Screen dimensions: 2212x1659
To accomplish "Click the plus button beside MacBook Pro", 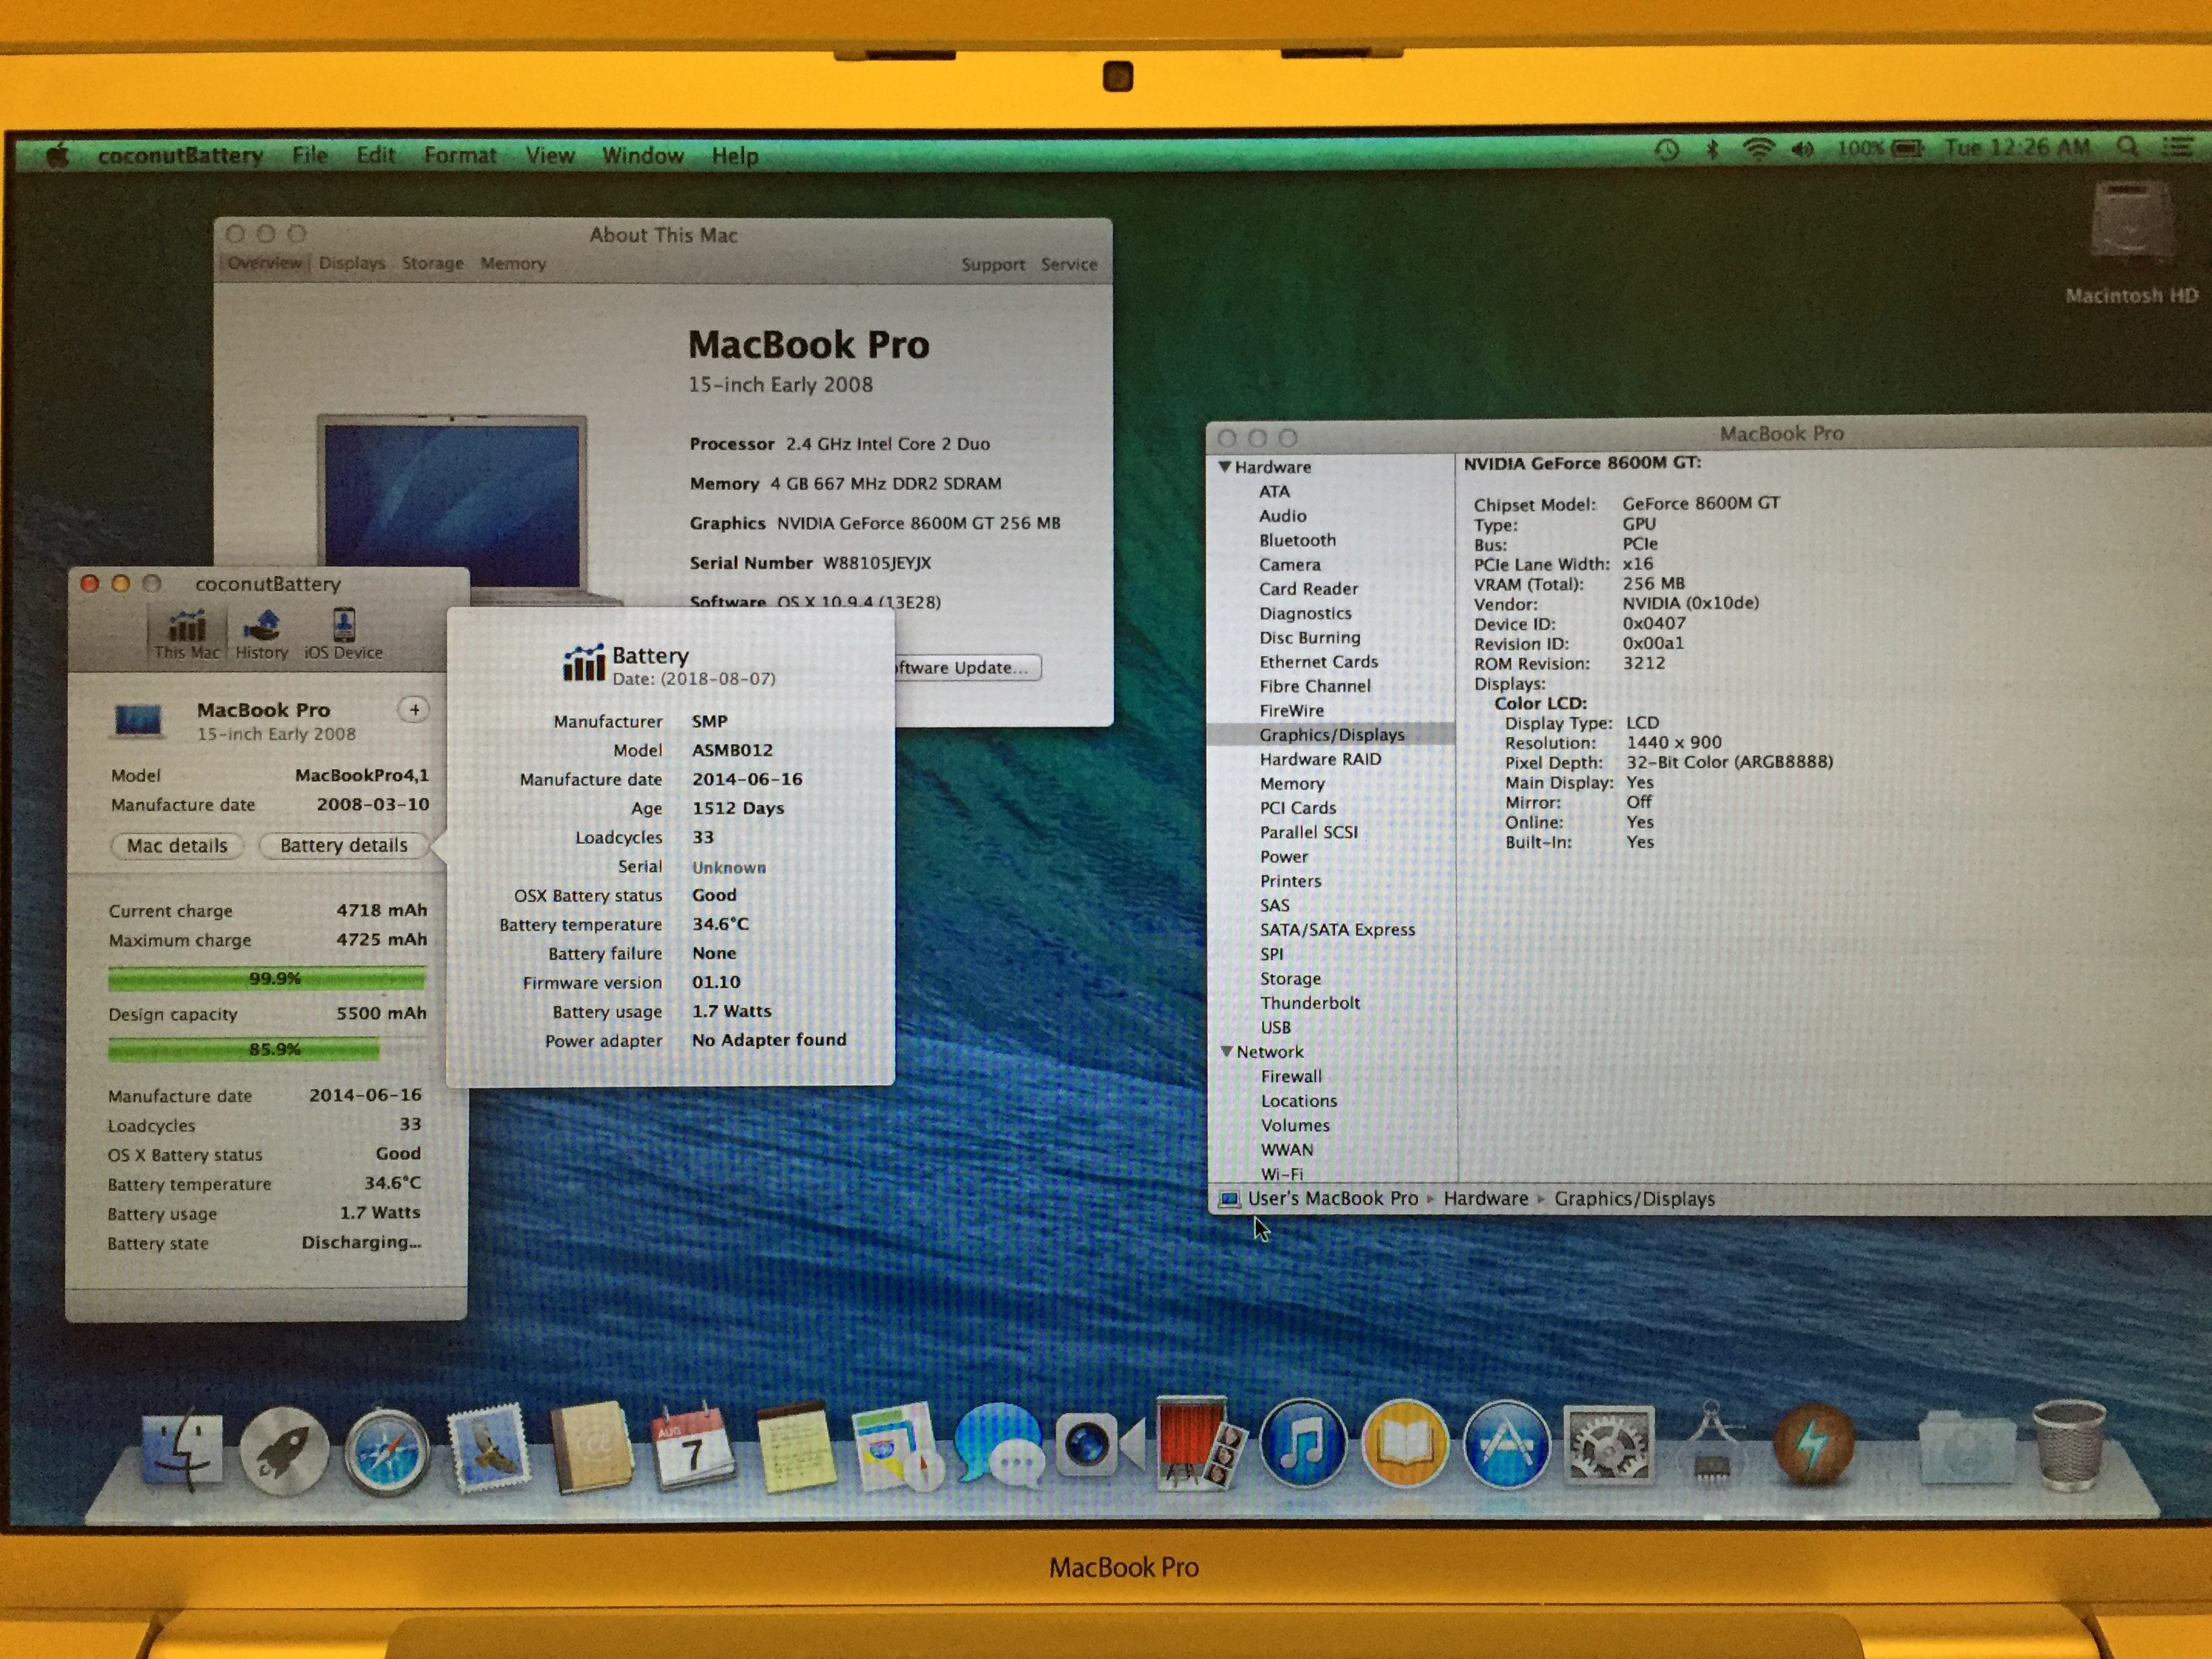I will pos(414,709).
